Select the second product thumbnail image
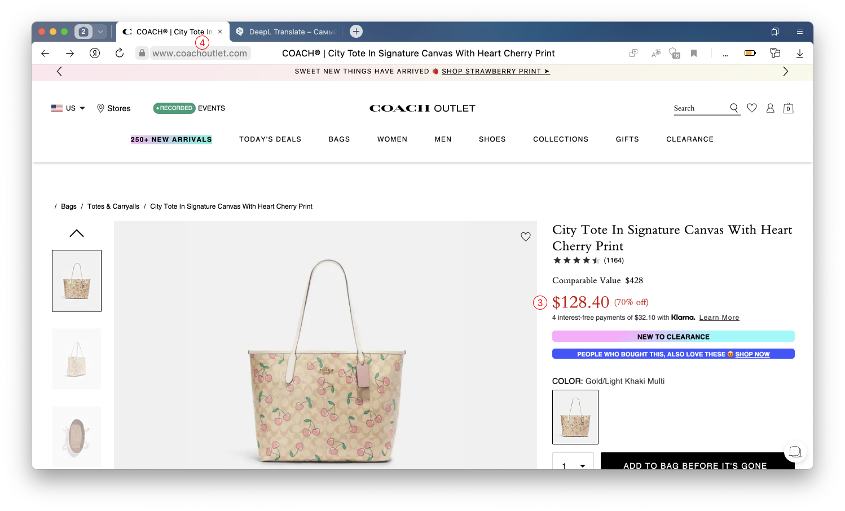Screen dimensions: 845x511 point(77,359)
